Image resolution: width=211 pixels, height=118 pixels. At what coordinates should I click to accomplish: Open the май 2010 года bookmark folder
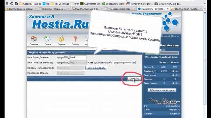tap(60, 4)
